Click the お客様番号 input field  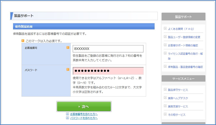click(x=108, y=49)
